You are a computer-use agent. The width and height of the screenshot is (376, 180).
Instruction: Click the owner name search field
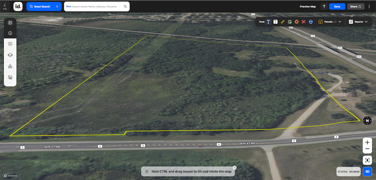(x=97, y=6)
